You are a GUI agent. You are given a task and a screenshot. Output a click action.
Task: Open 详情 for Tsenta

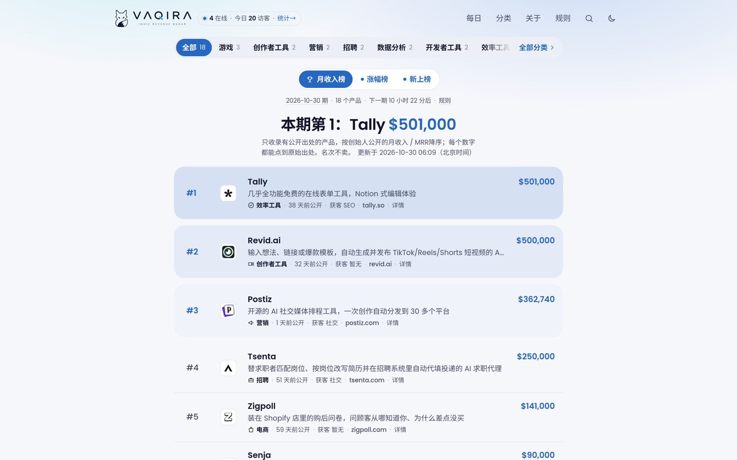point(398,380)
